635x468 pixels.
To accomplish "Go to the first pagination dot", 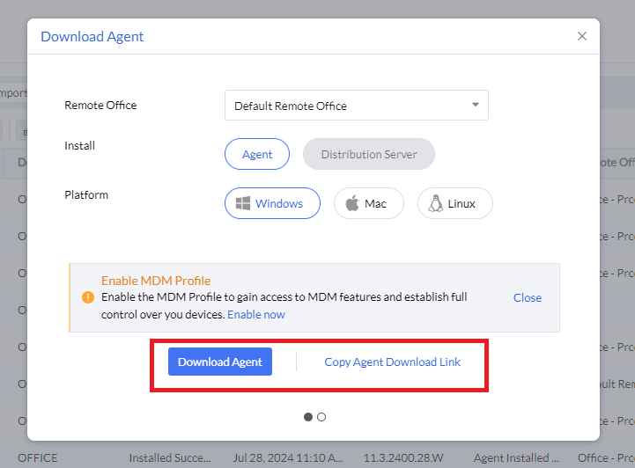I will pyautogui.click(x=308, y=417).
